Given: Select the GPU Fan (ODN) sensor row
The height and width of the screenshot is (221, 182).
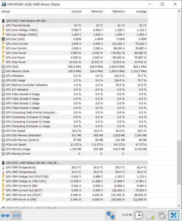Looking at the screenshot, I should 74,39.
